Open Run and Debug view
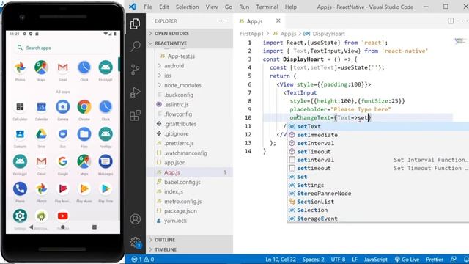 tap(135, 92)
